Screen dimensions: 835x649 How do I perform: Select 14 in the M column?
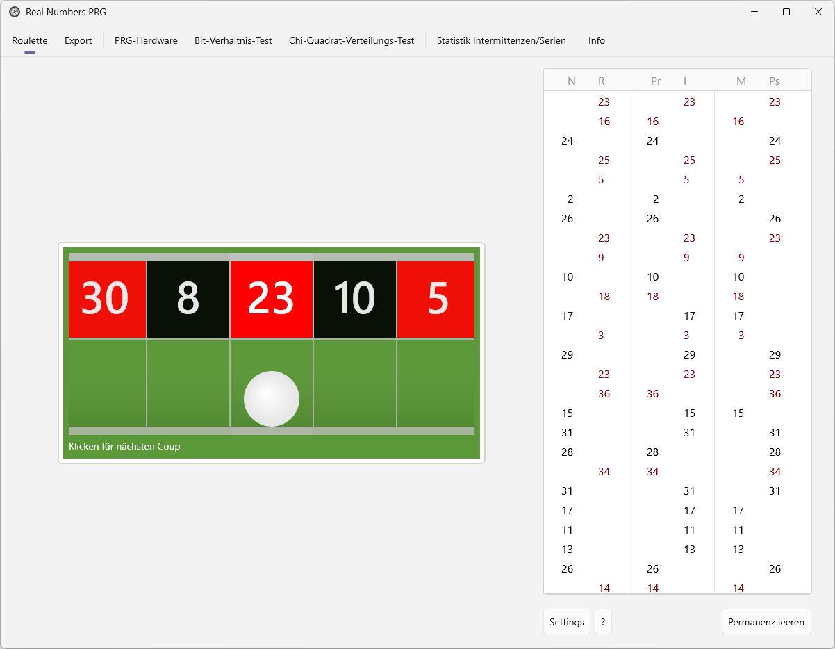[x=738, y=588]
